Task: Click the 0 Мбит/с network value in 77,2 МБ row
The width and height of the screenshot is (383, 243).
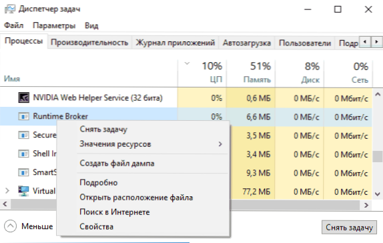Action: click(x=351, y=192)
